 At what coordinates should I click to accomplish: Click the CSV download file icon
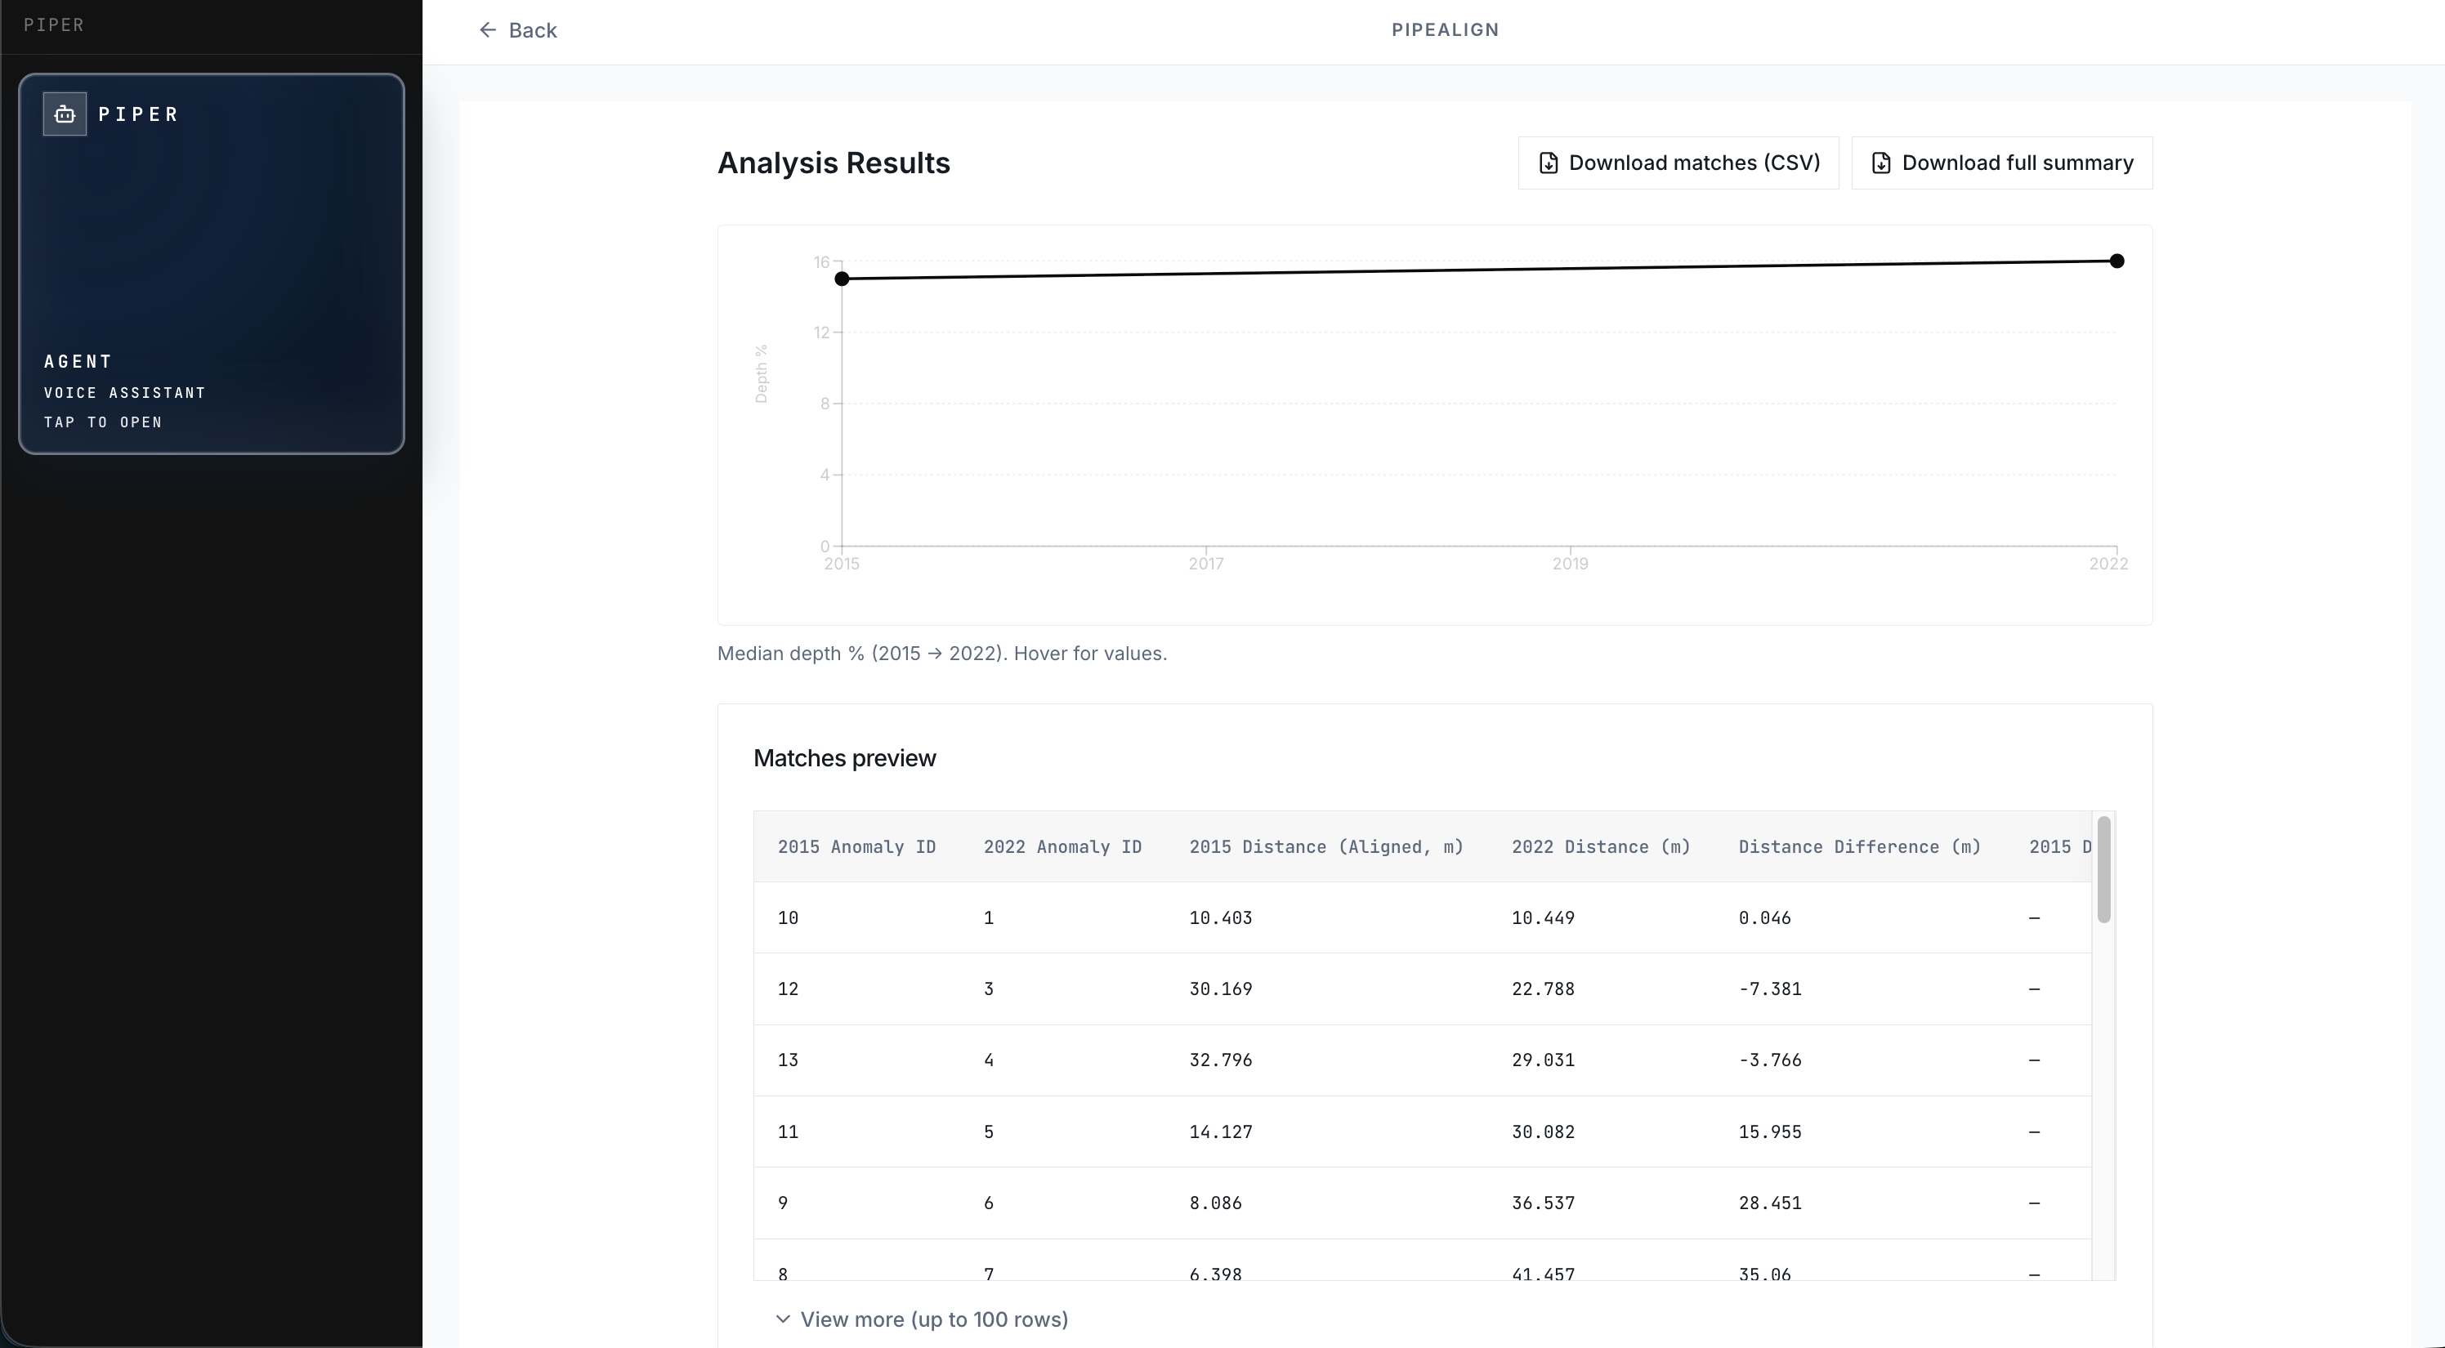tap(1548, 163)
